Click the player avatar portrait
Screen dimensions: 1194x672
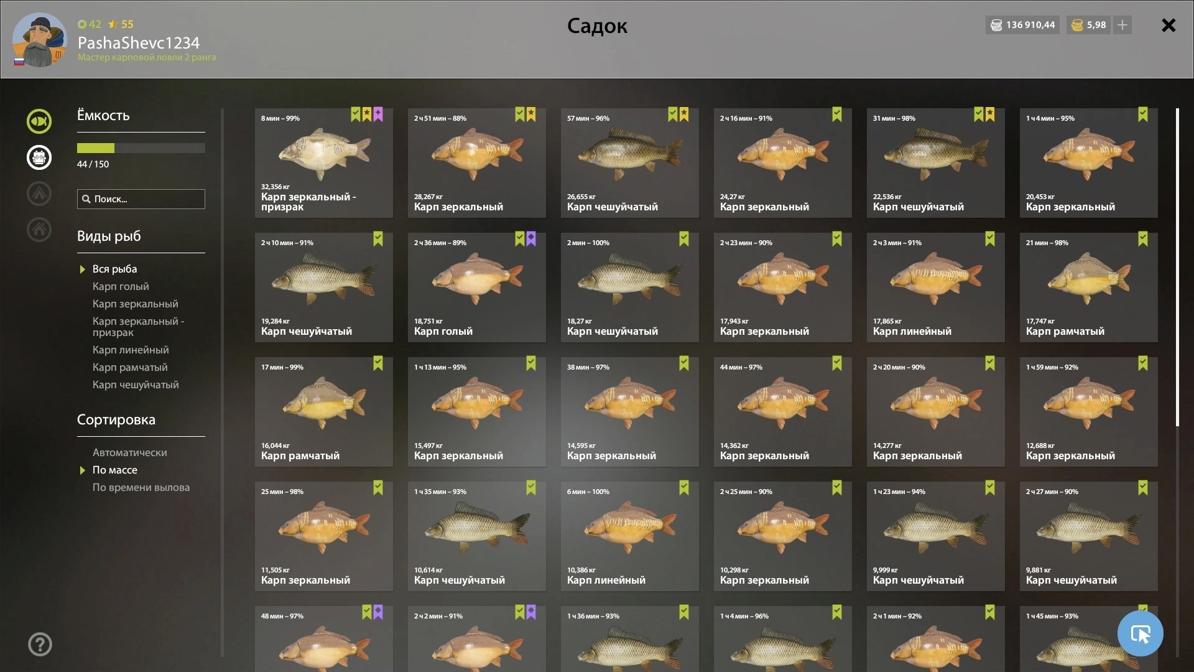coord(40,39)
